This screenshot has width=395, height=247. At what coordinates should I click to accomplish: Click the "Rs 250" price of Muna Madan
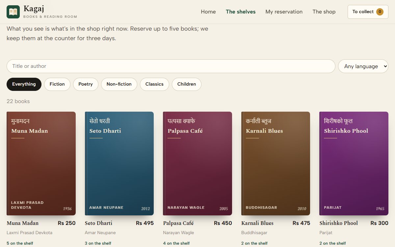click(x=67, y=223)
